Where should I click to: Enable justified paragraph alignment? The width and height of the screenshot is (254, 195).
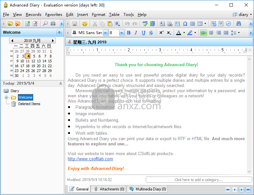click(226, 33)
